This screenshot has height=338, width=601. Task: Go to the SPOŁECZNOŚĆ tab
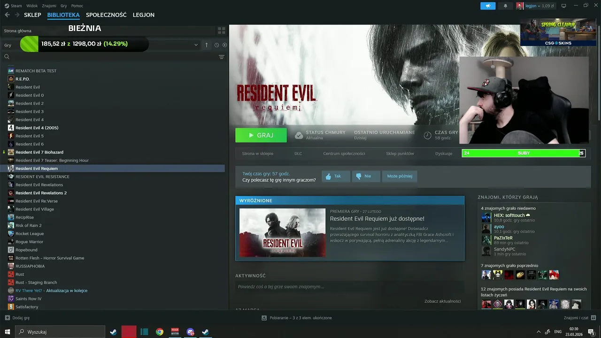[x=106, y=15]
